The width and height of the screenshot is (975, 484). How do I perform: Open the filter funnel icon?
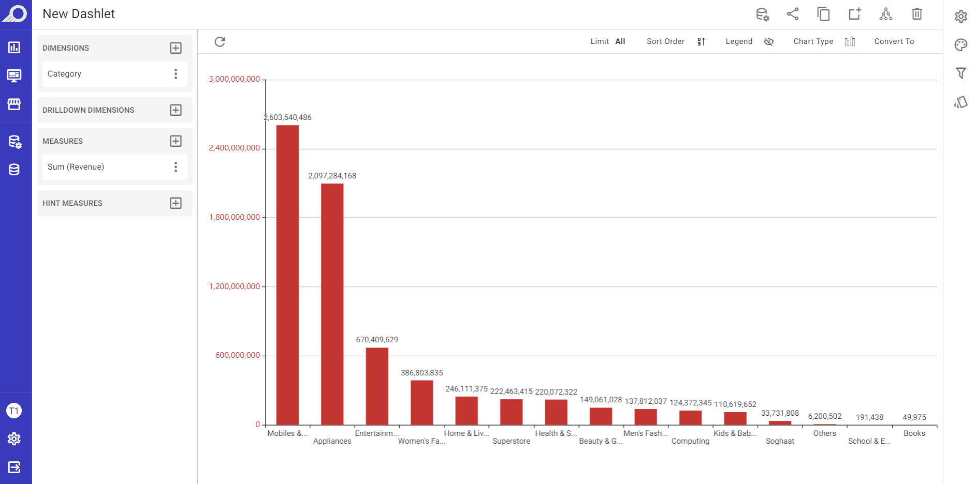[961, 73]
